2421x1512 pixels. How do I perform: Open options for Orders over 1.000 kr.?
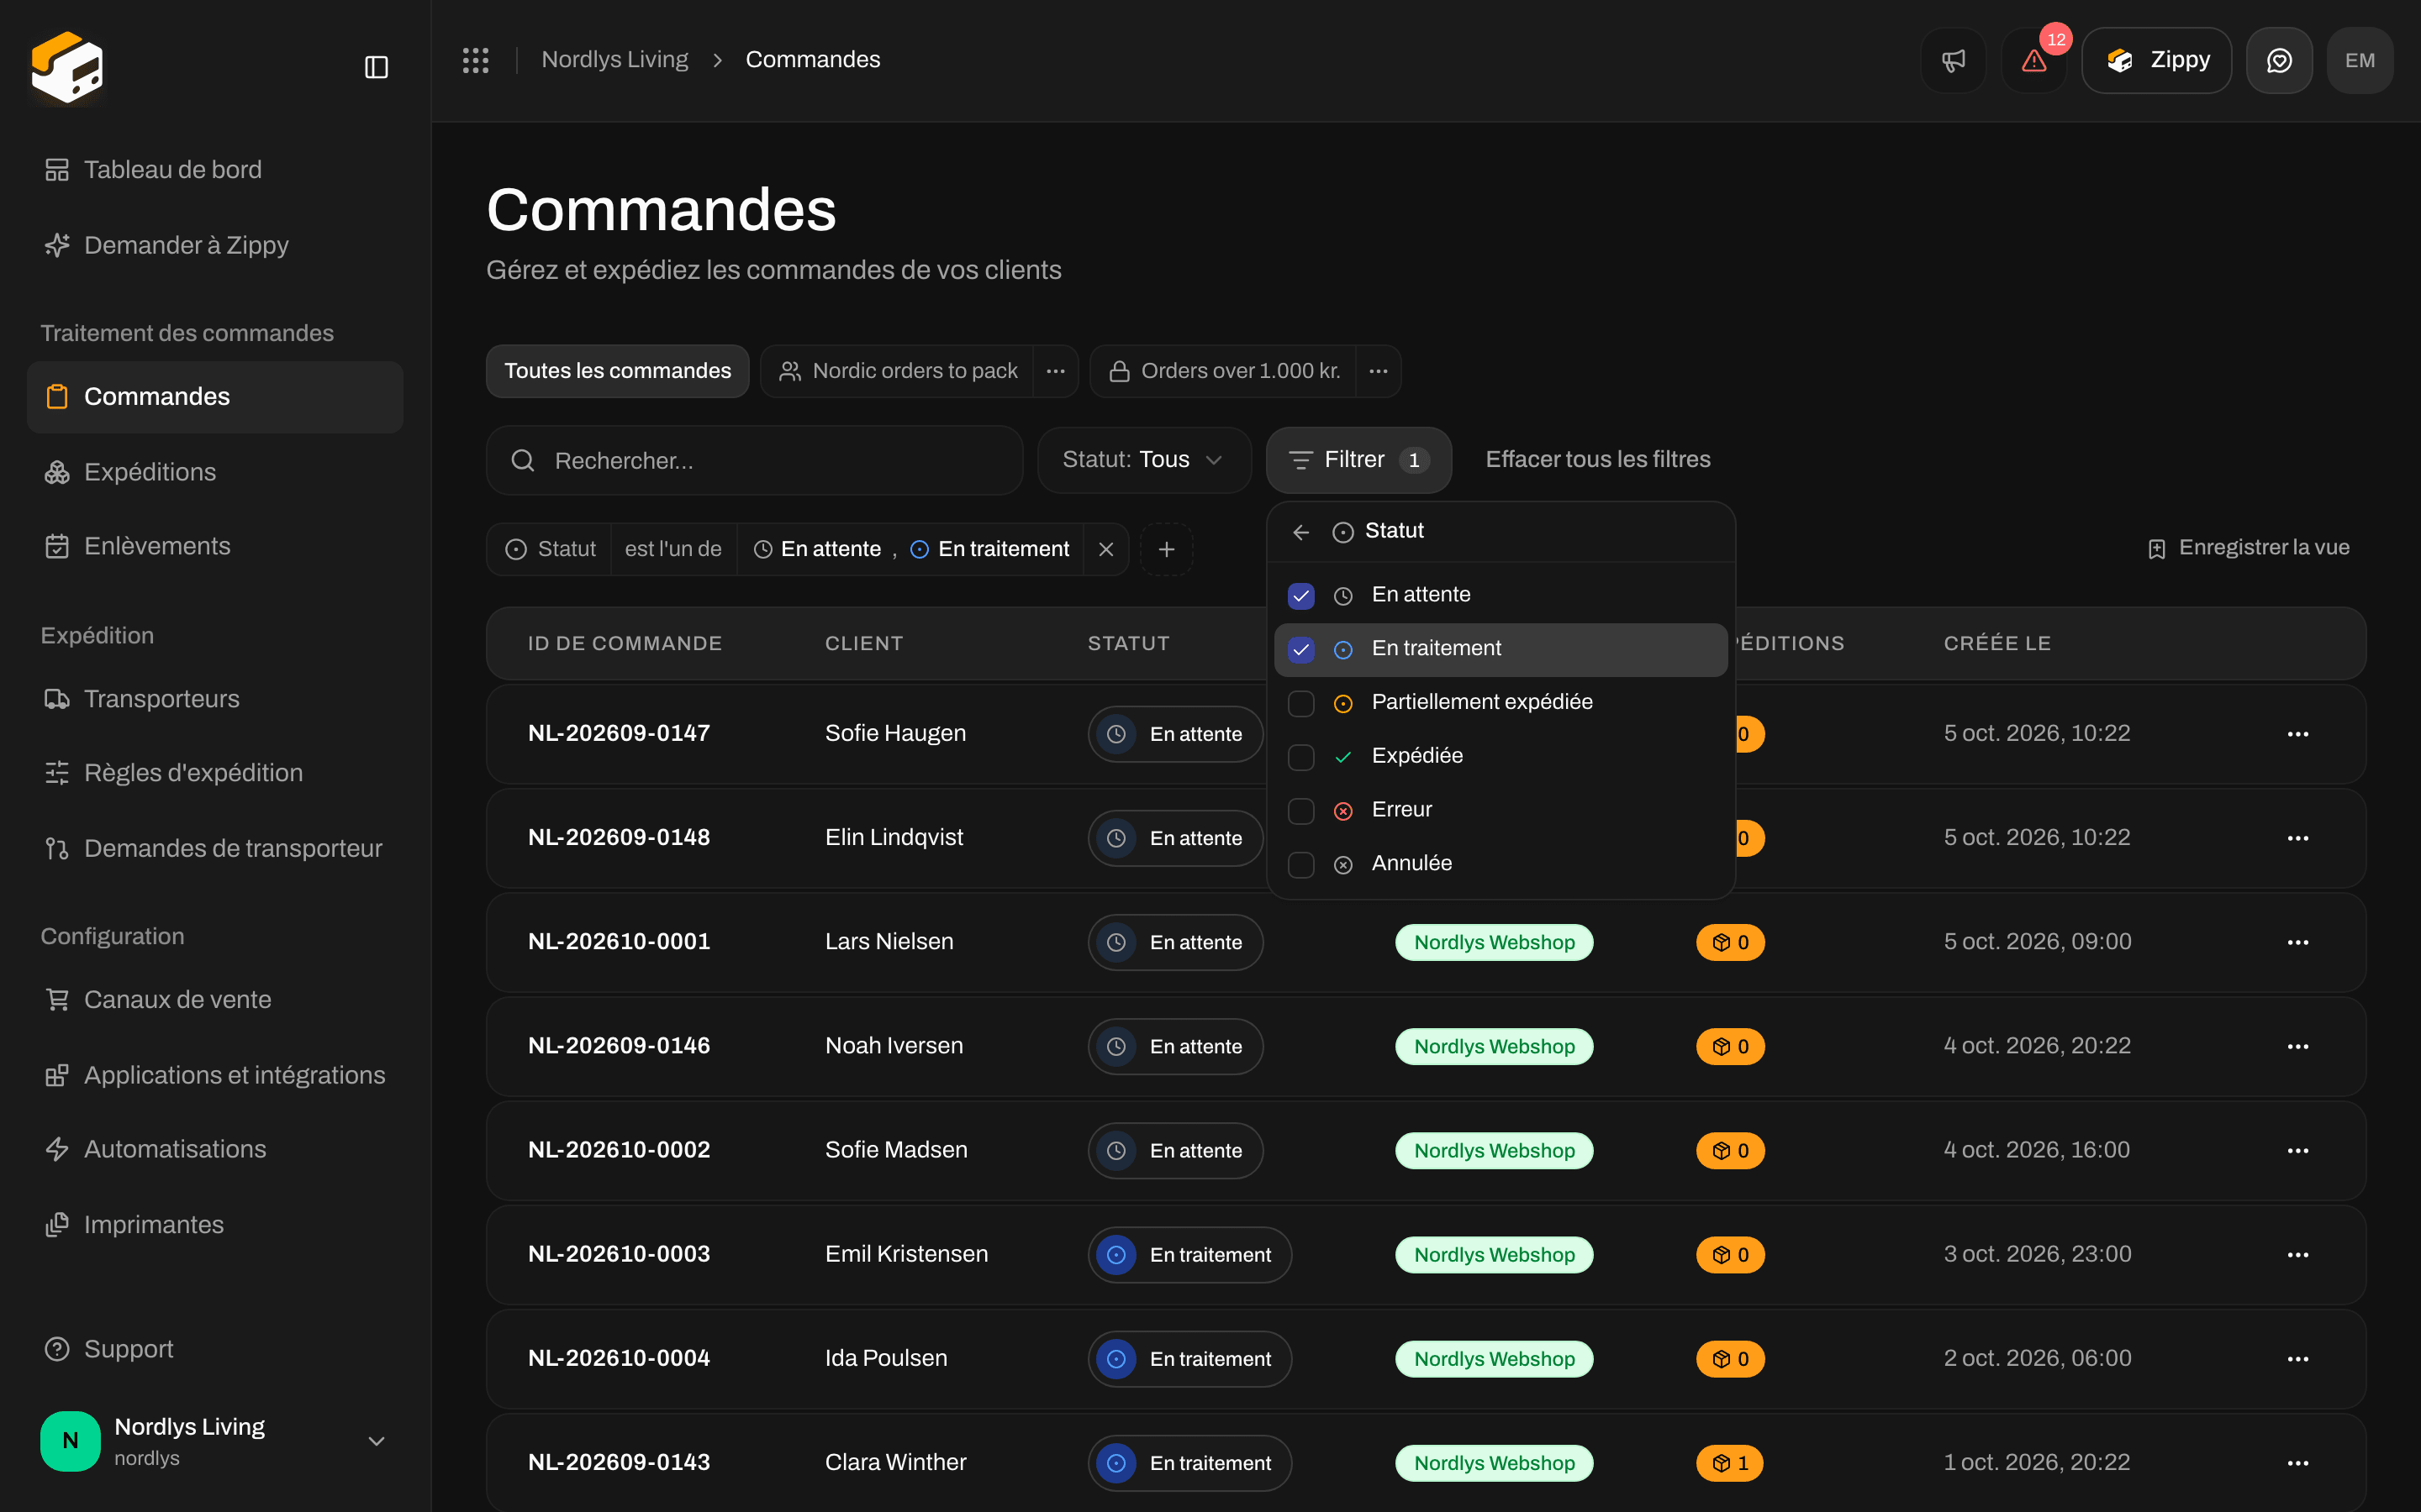(x=1379, y=371)
